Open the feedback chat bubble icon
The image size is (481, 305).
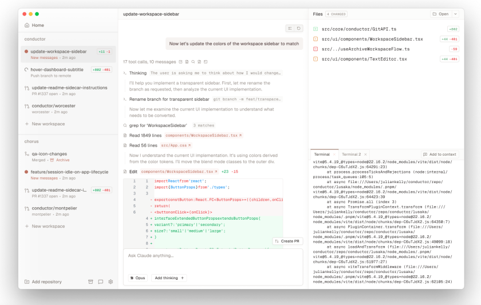[100, 282]
